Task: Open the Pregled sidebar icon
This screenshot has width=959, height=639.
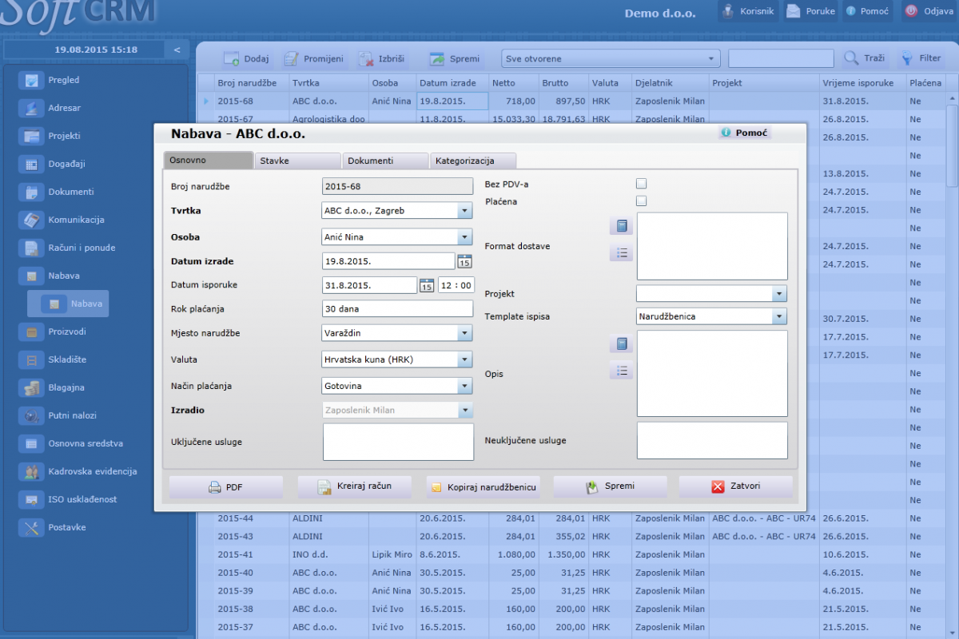Action: pos(31,80)
